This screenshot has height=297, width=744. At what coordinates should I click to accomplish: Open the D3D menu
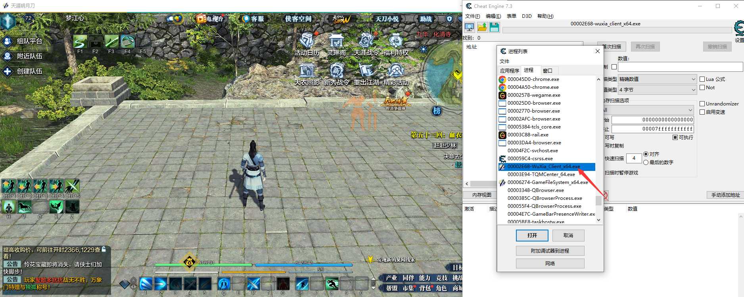pyautogui.click(x=527, y=16)
